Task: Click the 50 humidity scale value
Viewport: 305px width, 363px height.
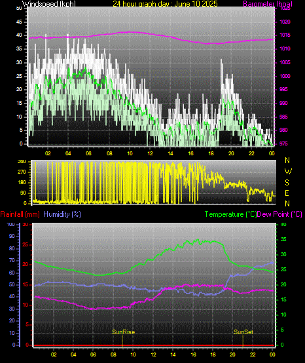Action: (x=12, y=285)
